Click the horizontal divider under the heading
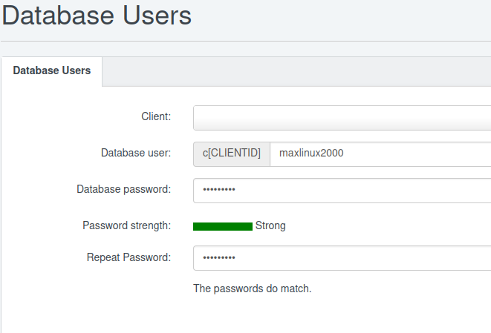Viewport: 491px width, 333px height. pyautogui.click(x=245, y=41)
